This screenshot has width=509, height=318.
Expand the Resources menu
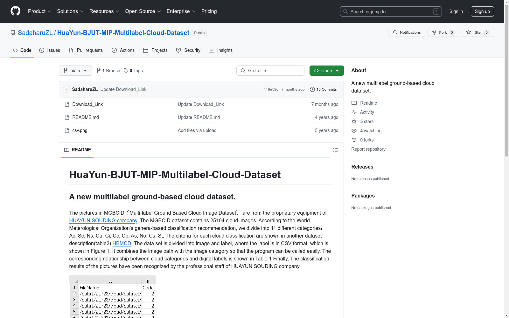[x=104, y=11]
